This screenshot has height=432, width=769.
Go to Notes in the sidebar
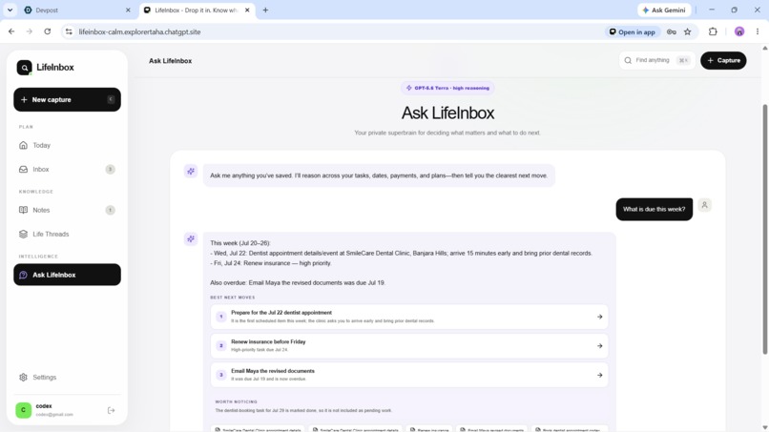[x=67, y=210]
